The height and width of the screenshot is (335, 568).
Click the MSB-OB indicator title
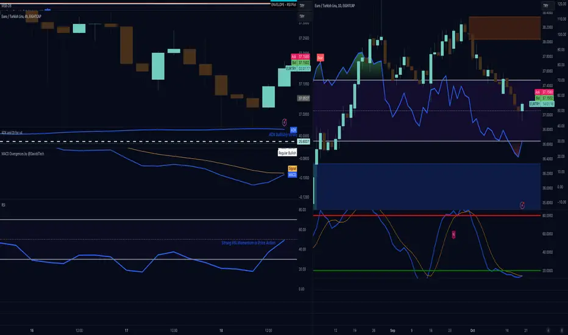(x=6, y=6)
